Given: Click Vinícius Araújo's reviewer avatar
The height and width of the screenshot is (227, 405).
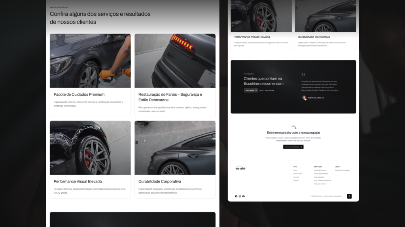Looking at the screenshot, I should pos(304,98).
